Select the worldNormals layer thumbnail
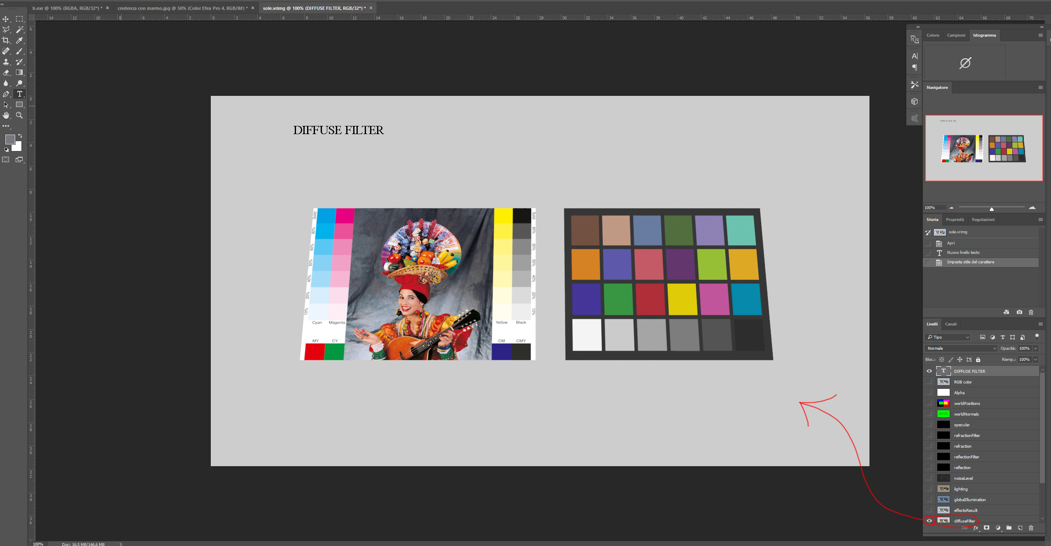Image resolution: width=1051 pixels, height=546 pixels. pos(943,414)
